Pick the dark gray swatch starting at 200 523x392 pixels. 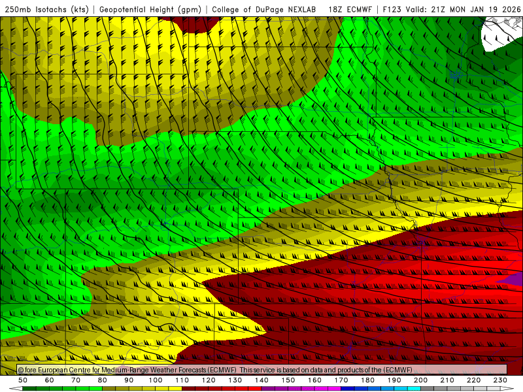click(x=428, y=389)
